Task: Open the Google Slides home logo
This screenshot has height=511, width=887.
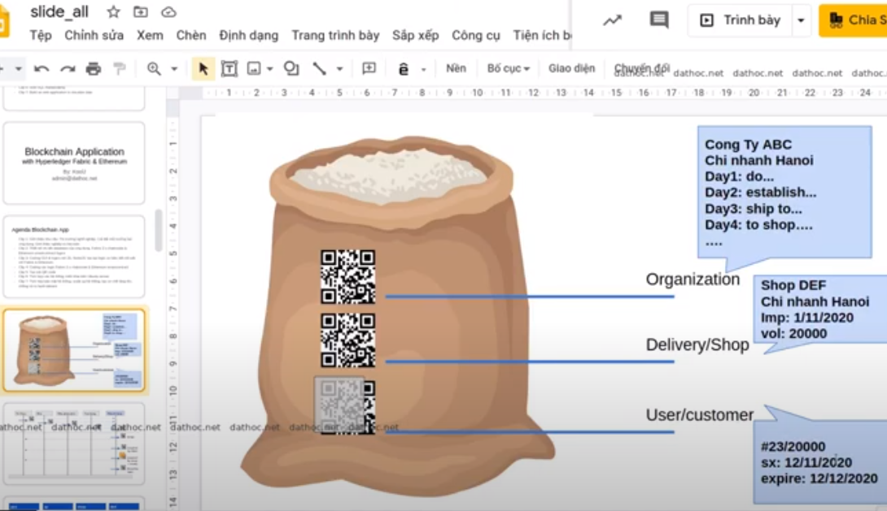Action: point(5,21)
